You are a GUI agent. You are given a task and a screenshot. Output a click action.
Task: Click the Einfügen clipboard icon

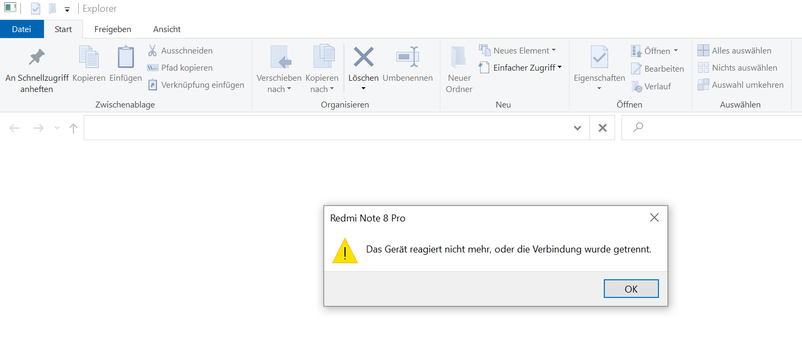(x=126, y=57)
